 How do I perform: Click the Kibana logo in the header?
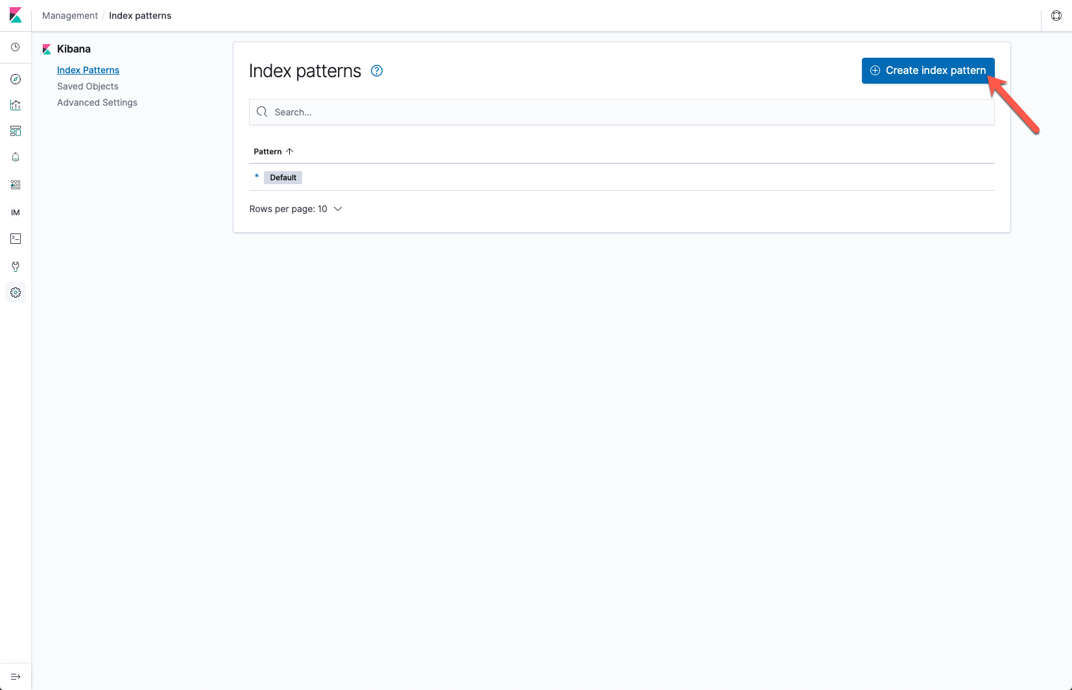pos(16,16)
